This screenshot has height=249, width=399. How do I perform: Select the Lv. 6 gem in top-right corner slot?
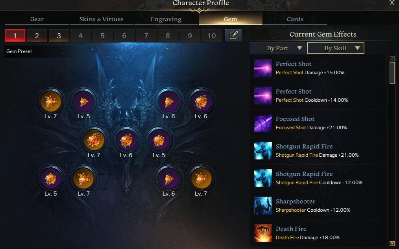[x=201, y=102]
